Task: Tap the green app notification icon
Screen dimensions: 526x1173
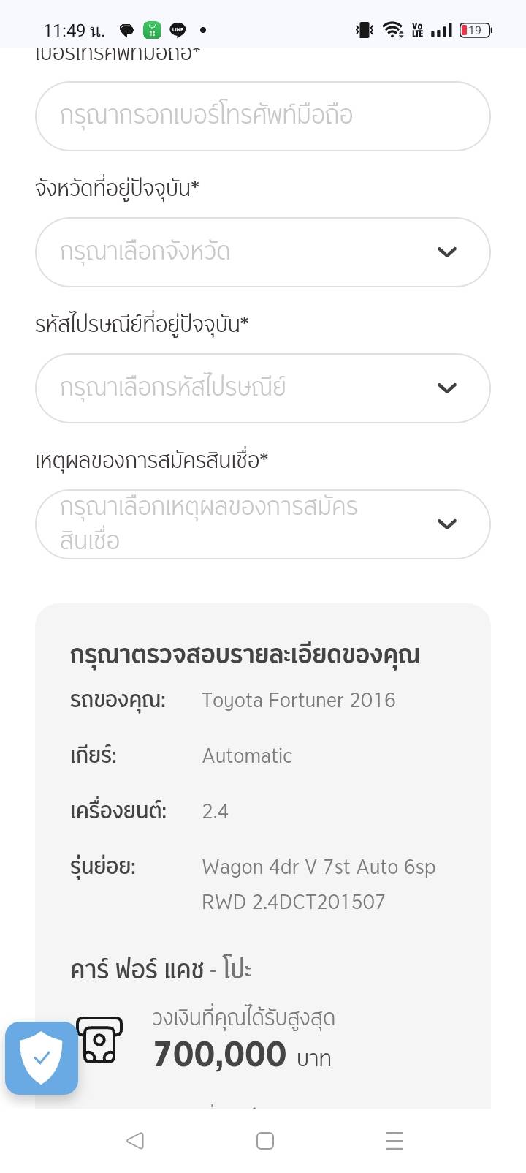Action: tap(152, 30)
